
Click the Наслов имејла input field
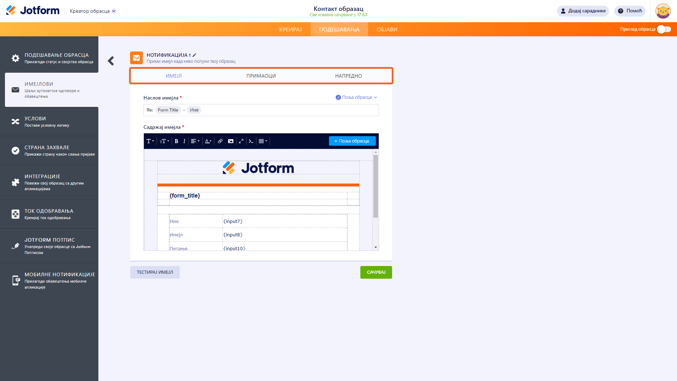289,110
